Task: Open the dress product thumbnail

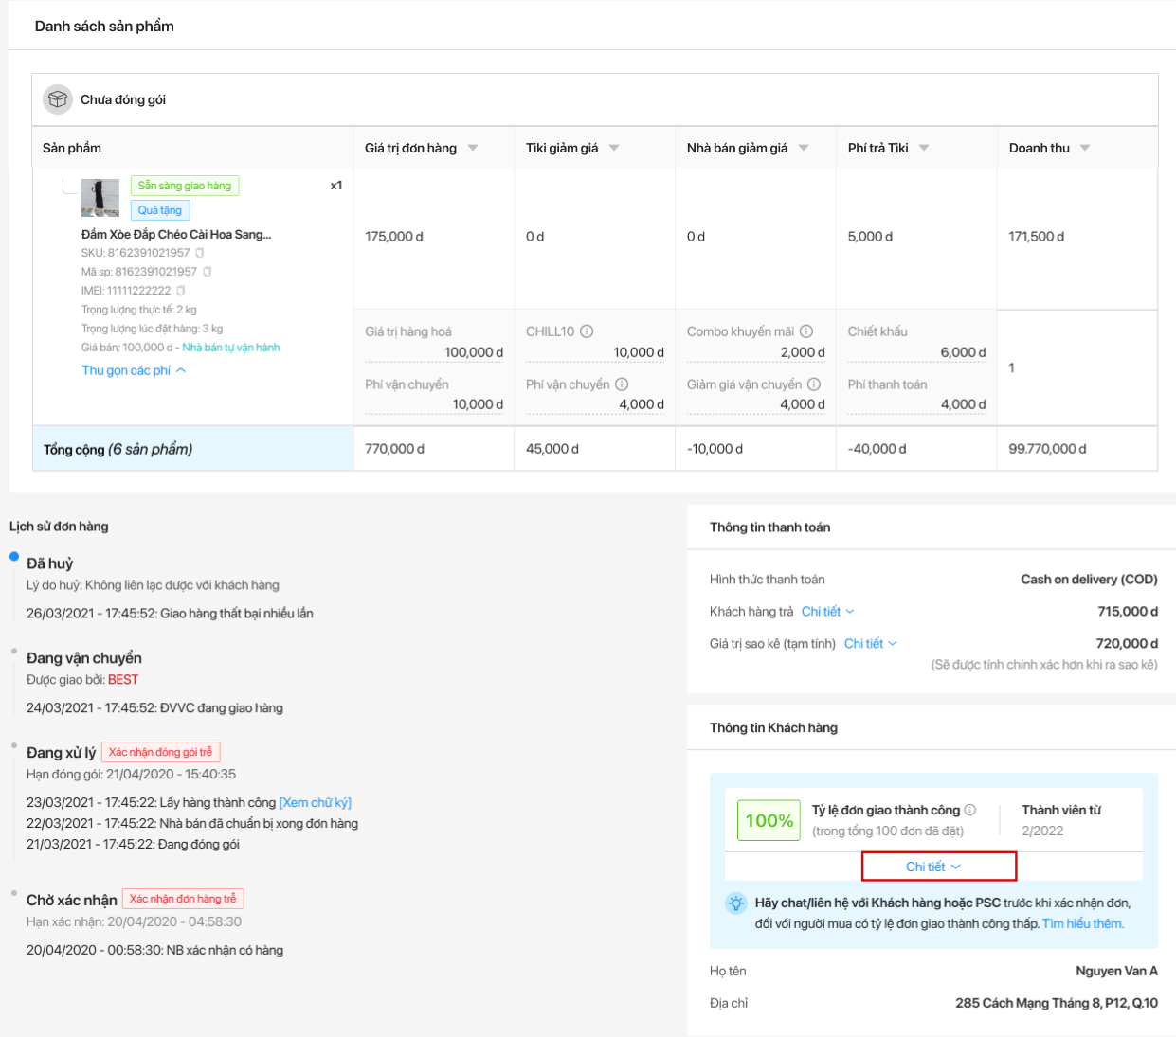Action: coord(100,198)
